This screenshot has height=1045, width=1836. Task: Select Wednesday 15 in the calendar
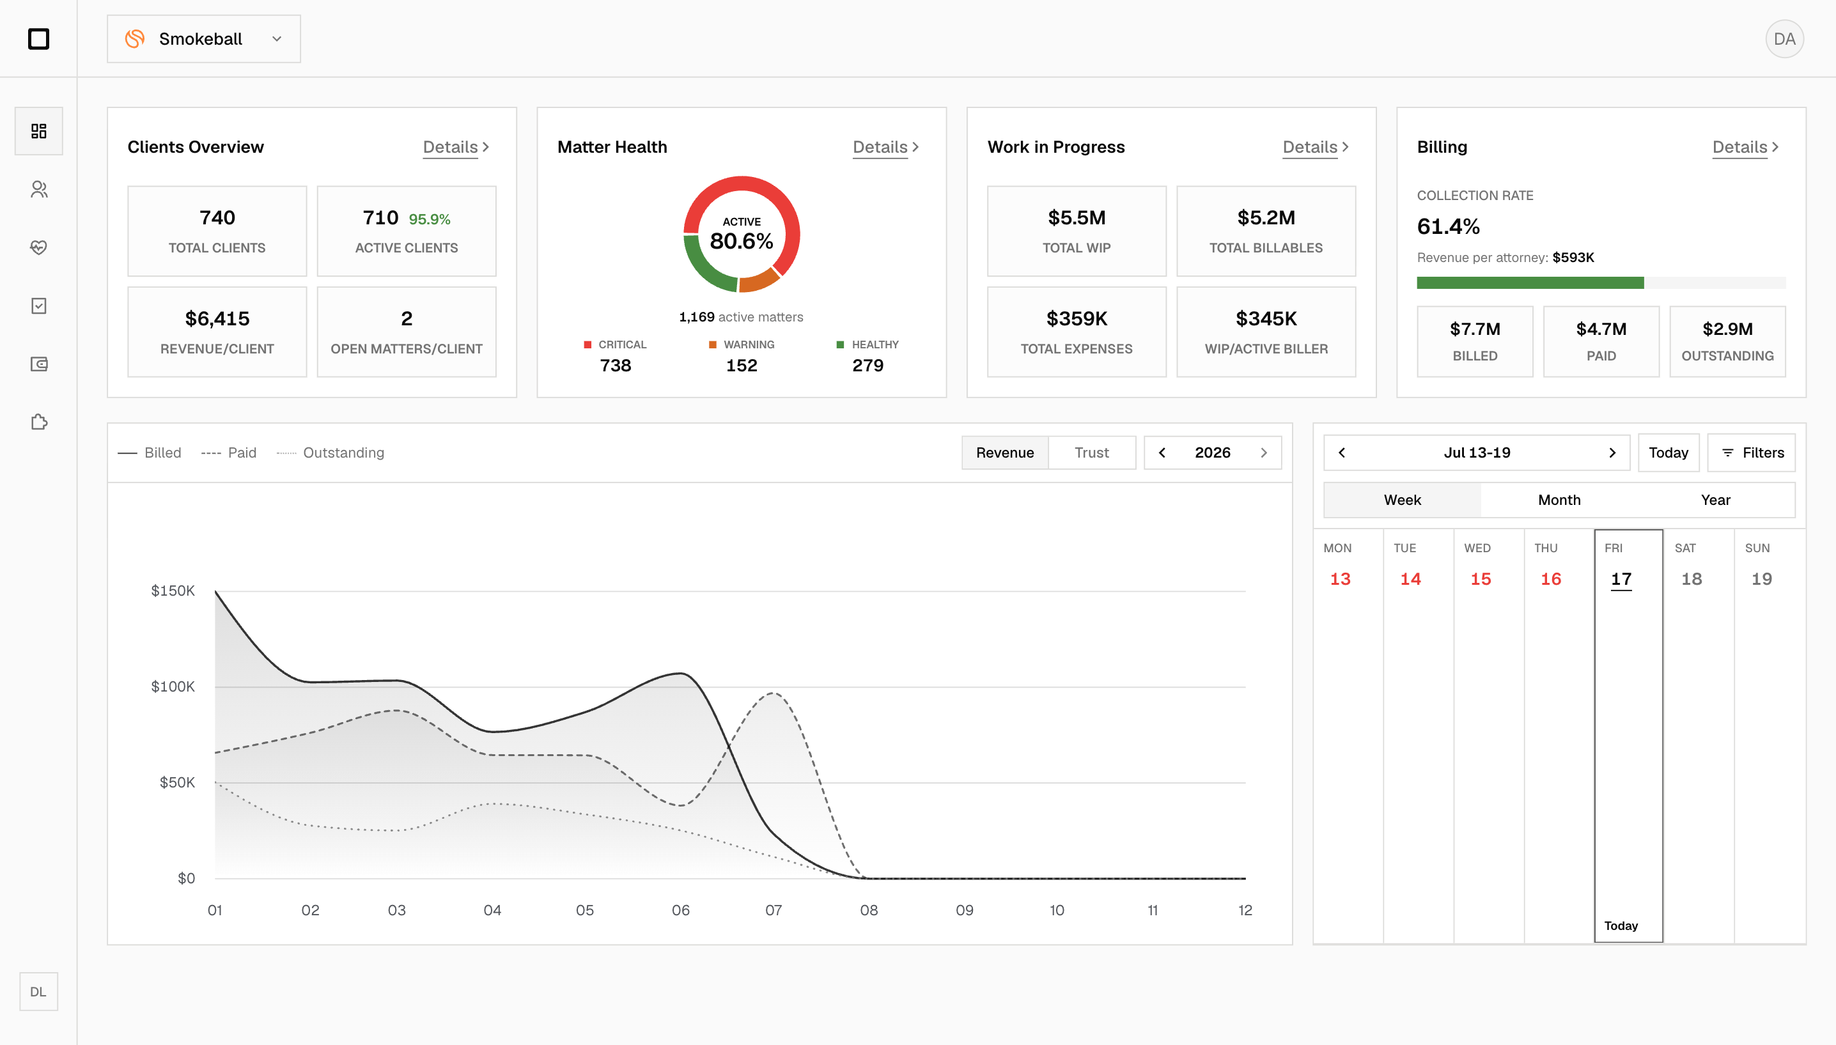[x=1489, y=736]
